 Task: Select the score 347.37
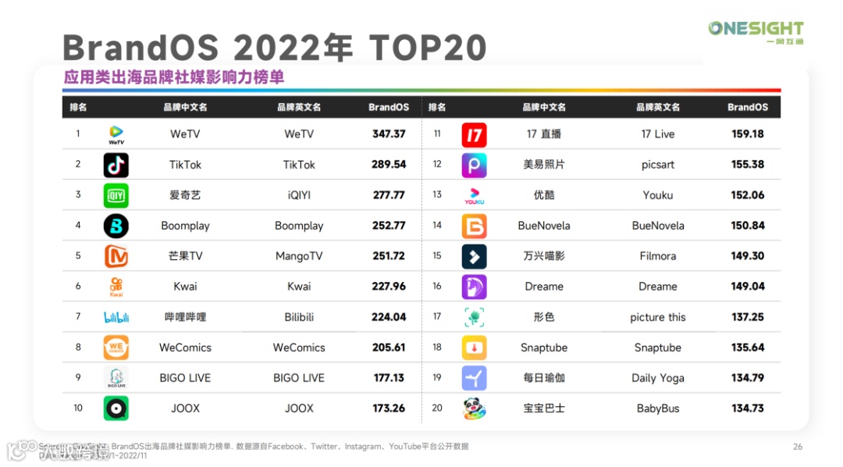coord(389,134)
